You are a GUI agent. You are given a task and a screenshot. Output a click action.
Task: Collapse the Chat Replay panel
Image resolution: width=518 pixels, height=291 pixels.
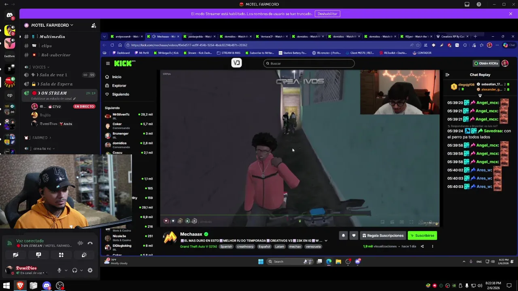pyautogui.click(x=447, y=75)
